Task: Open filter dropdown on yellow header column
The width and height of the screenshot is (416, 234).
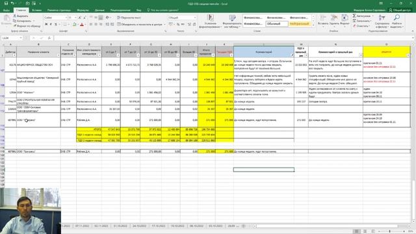Action: point(408,55)
